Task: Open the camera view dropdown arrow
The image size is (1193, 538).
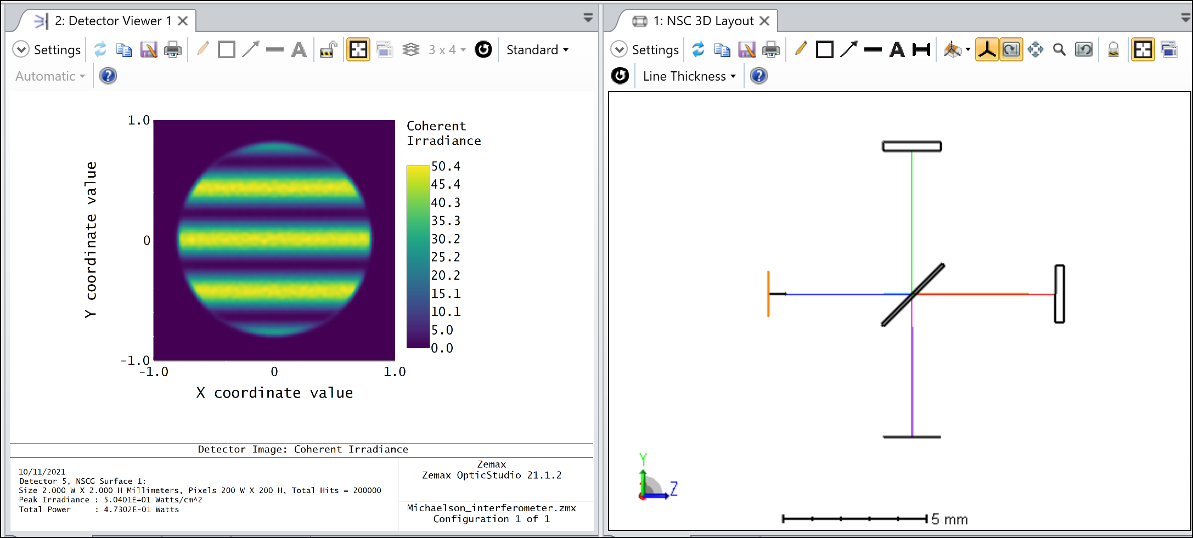Action: (x=968, y=50)
